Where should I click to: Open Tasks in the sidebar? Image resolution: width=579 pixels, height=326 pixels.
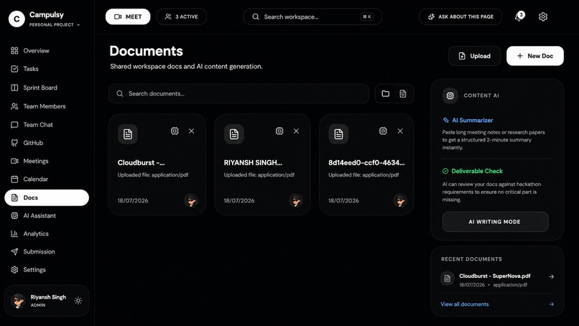47,69
